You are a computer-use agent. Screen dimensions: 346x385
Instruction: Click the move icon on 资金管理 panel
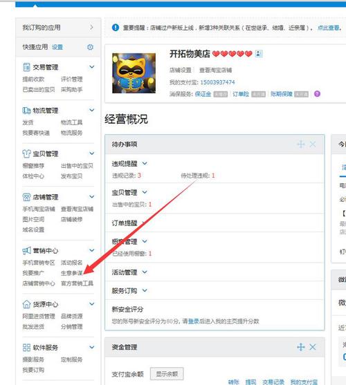301,347
